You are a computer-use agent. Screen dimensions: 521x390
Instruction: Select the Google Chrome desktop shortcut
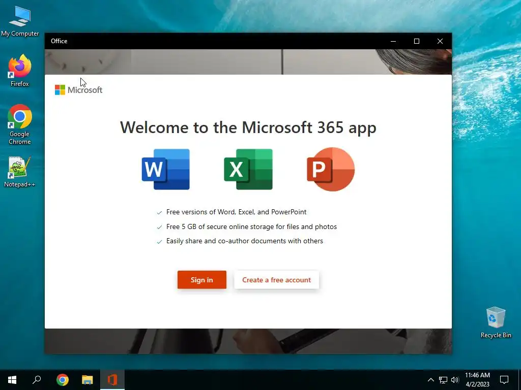20,124
